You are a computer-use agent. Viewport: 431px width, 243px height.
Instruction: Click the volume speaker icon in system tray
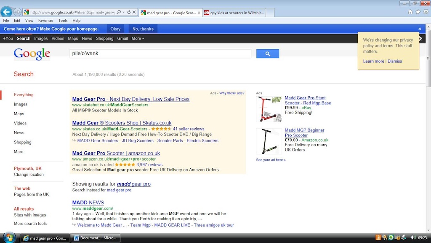412,238
